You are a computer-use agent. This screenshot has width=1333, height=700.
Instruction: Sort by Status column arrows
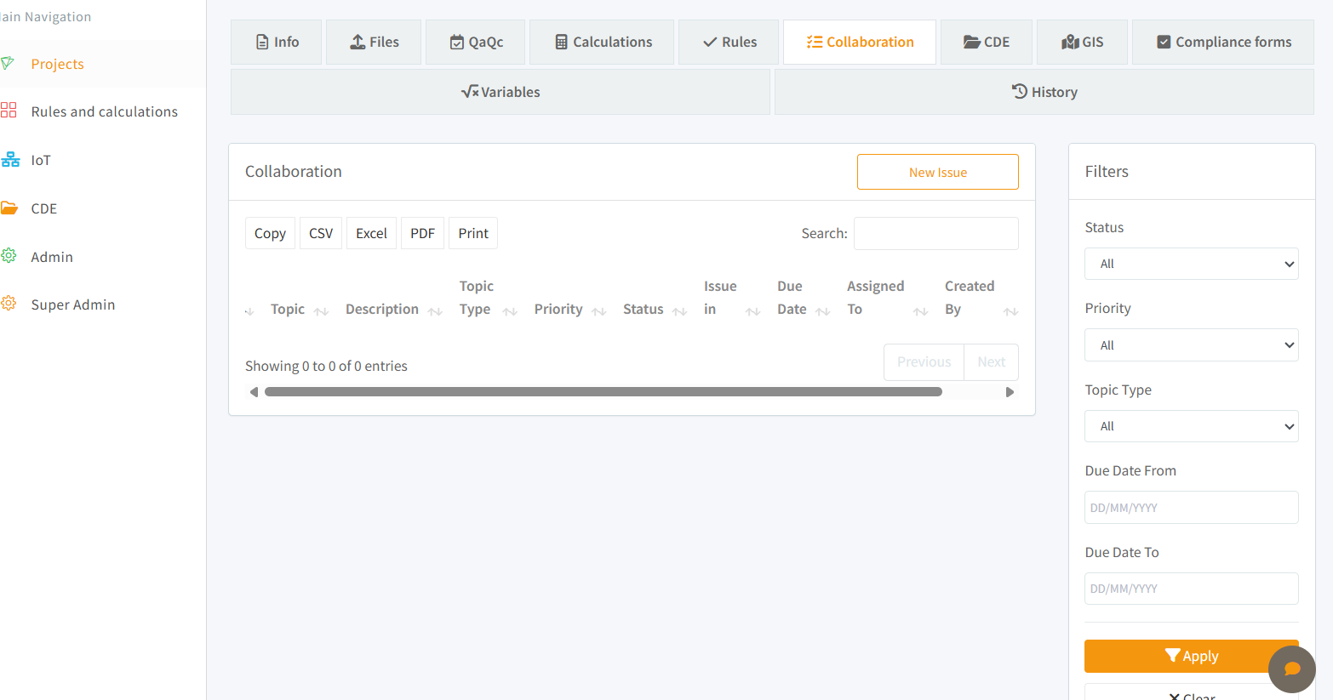[679, 311]
